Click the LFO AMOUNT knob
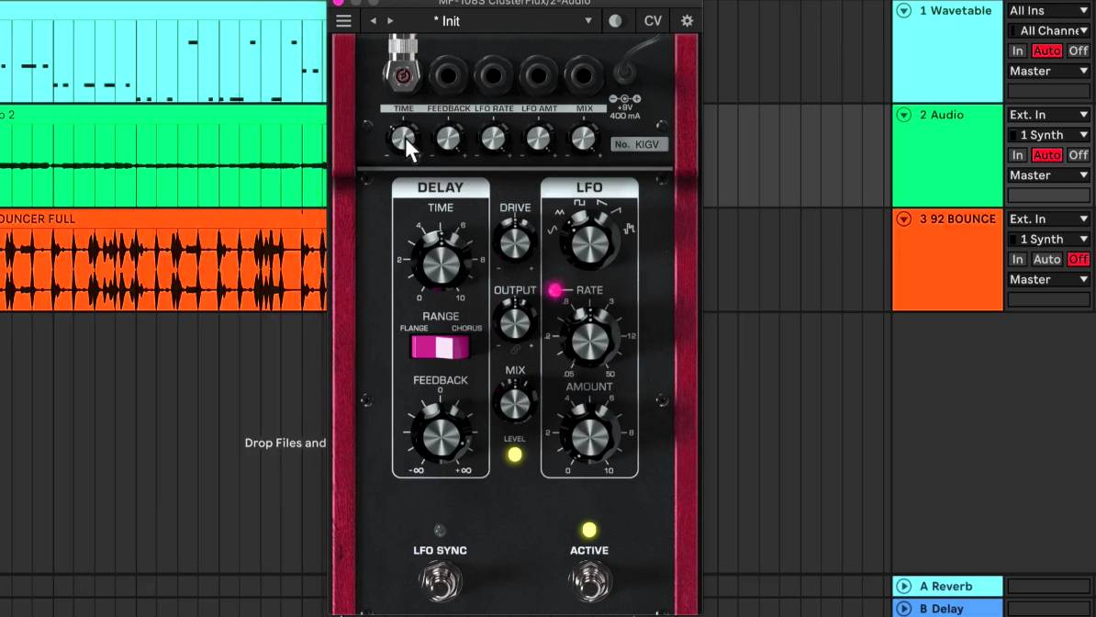The height and width of the screenshot is (617, 1096). click(x=590, y=436)
